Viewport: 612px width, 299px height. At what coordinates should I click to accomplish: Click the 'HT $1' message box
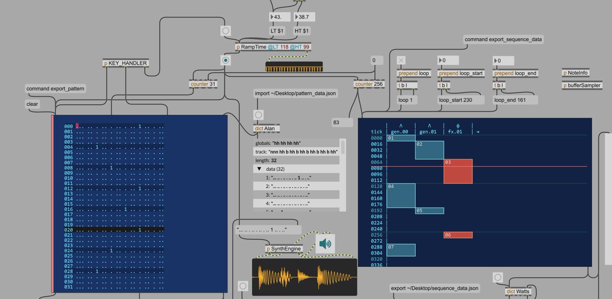[303, 31]
